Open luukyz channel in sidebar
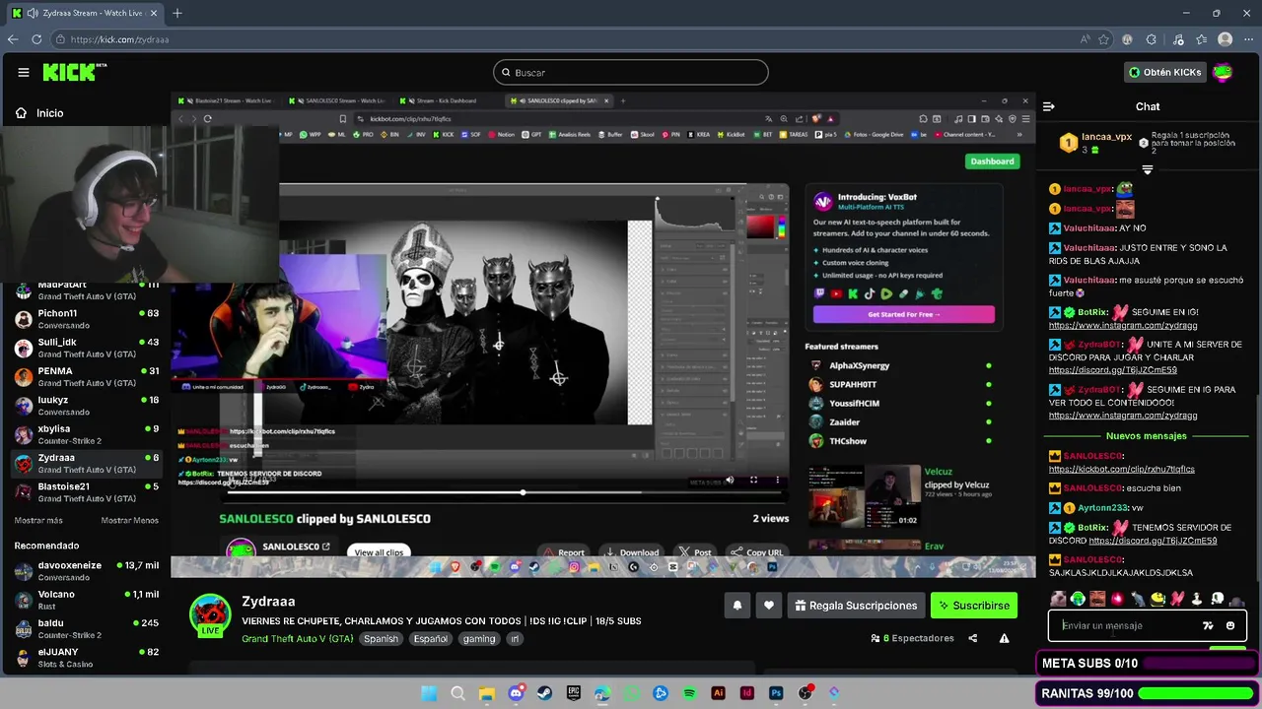The height and width of the screenshot is (709, 1262). coord(86,406)
